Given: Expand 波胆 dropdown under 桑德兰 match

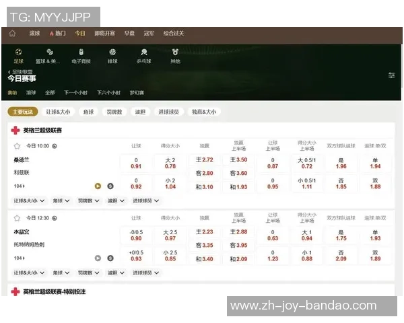Looking at the screenshot, I should click(x=116, y=201).
